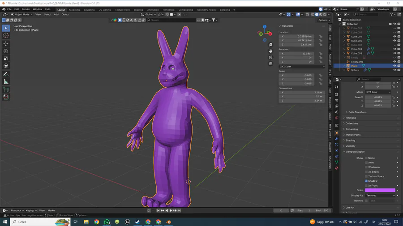Screen dimensions: 403x226
Task: Click the purple Color swatch
Action: click(x=380, y=190)
